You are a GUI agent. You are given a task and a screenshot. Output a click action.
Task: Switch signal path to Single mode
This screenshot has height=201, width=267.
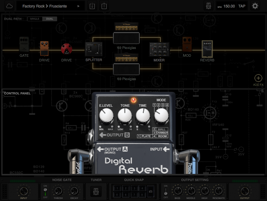point(35,19)
